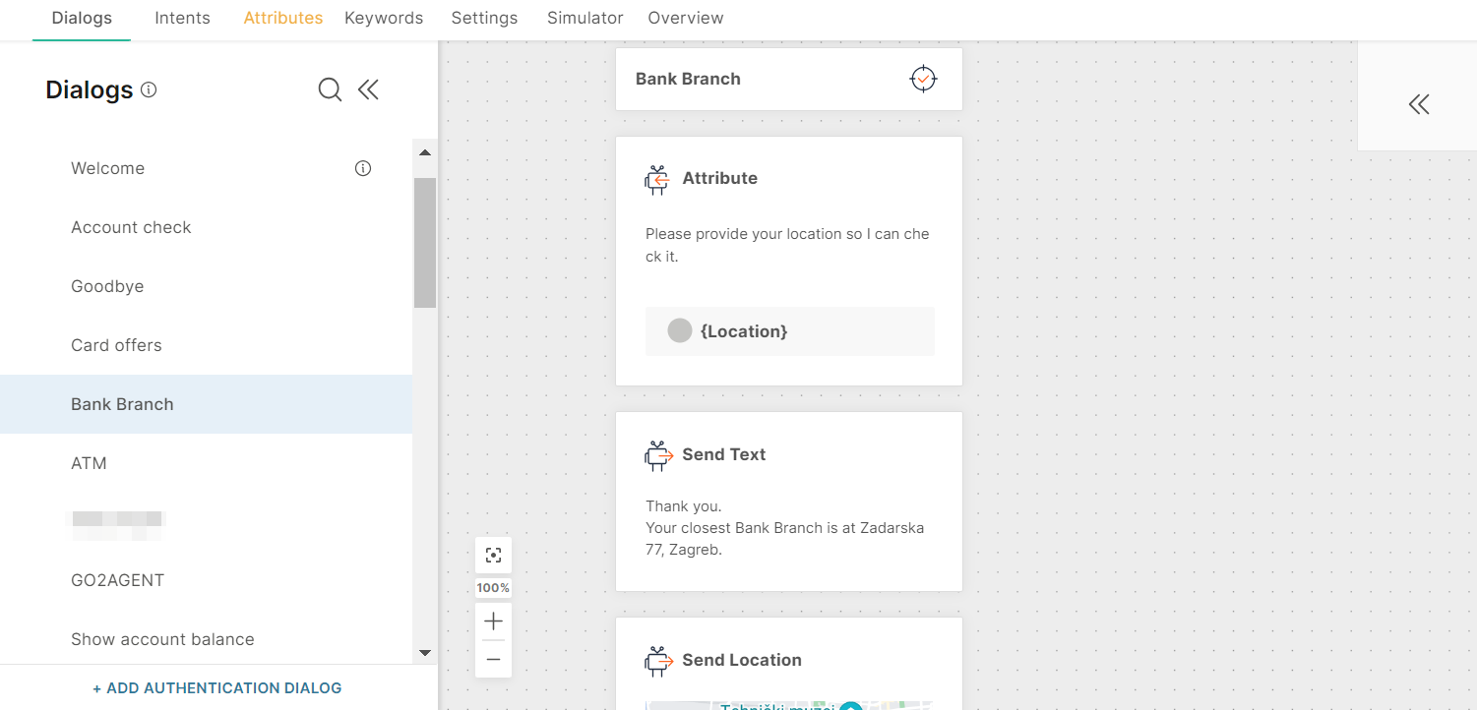The image size is (1477, 710).
Task: Click the target icon on Bank Branch header
Action: 922,79
